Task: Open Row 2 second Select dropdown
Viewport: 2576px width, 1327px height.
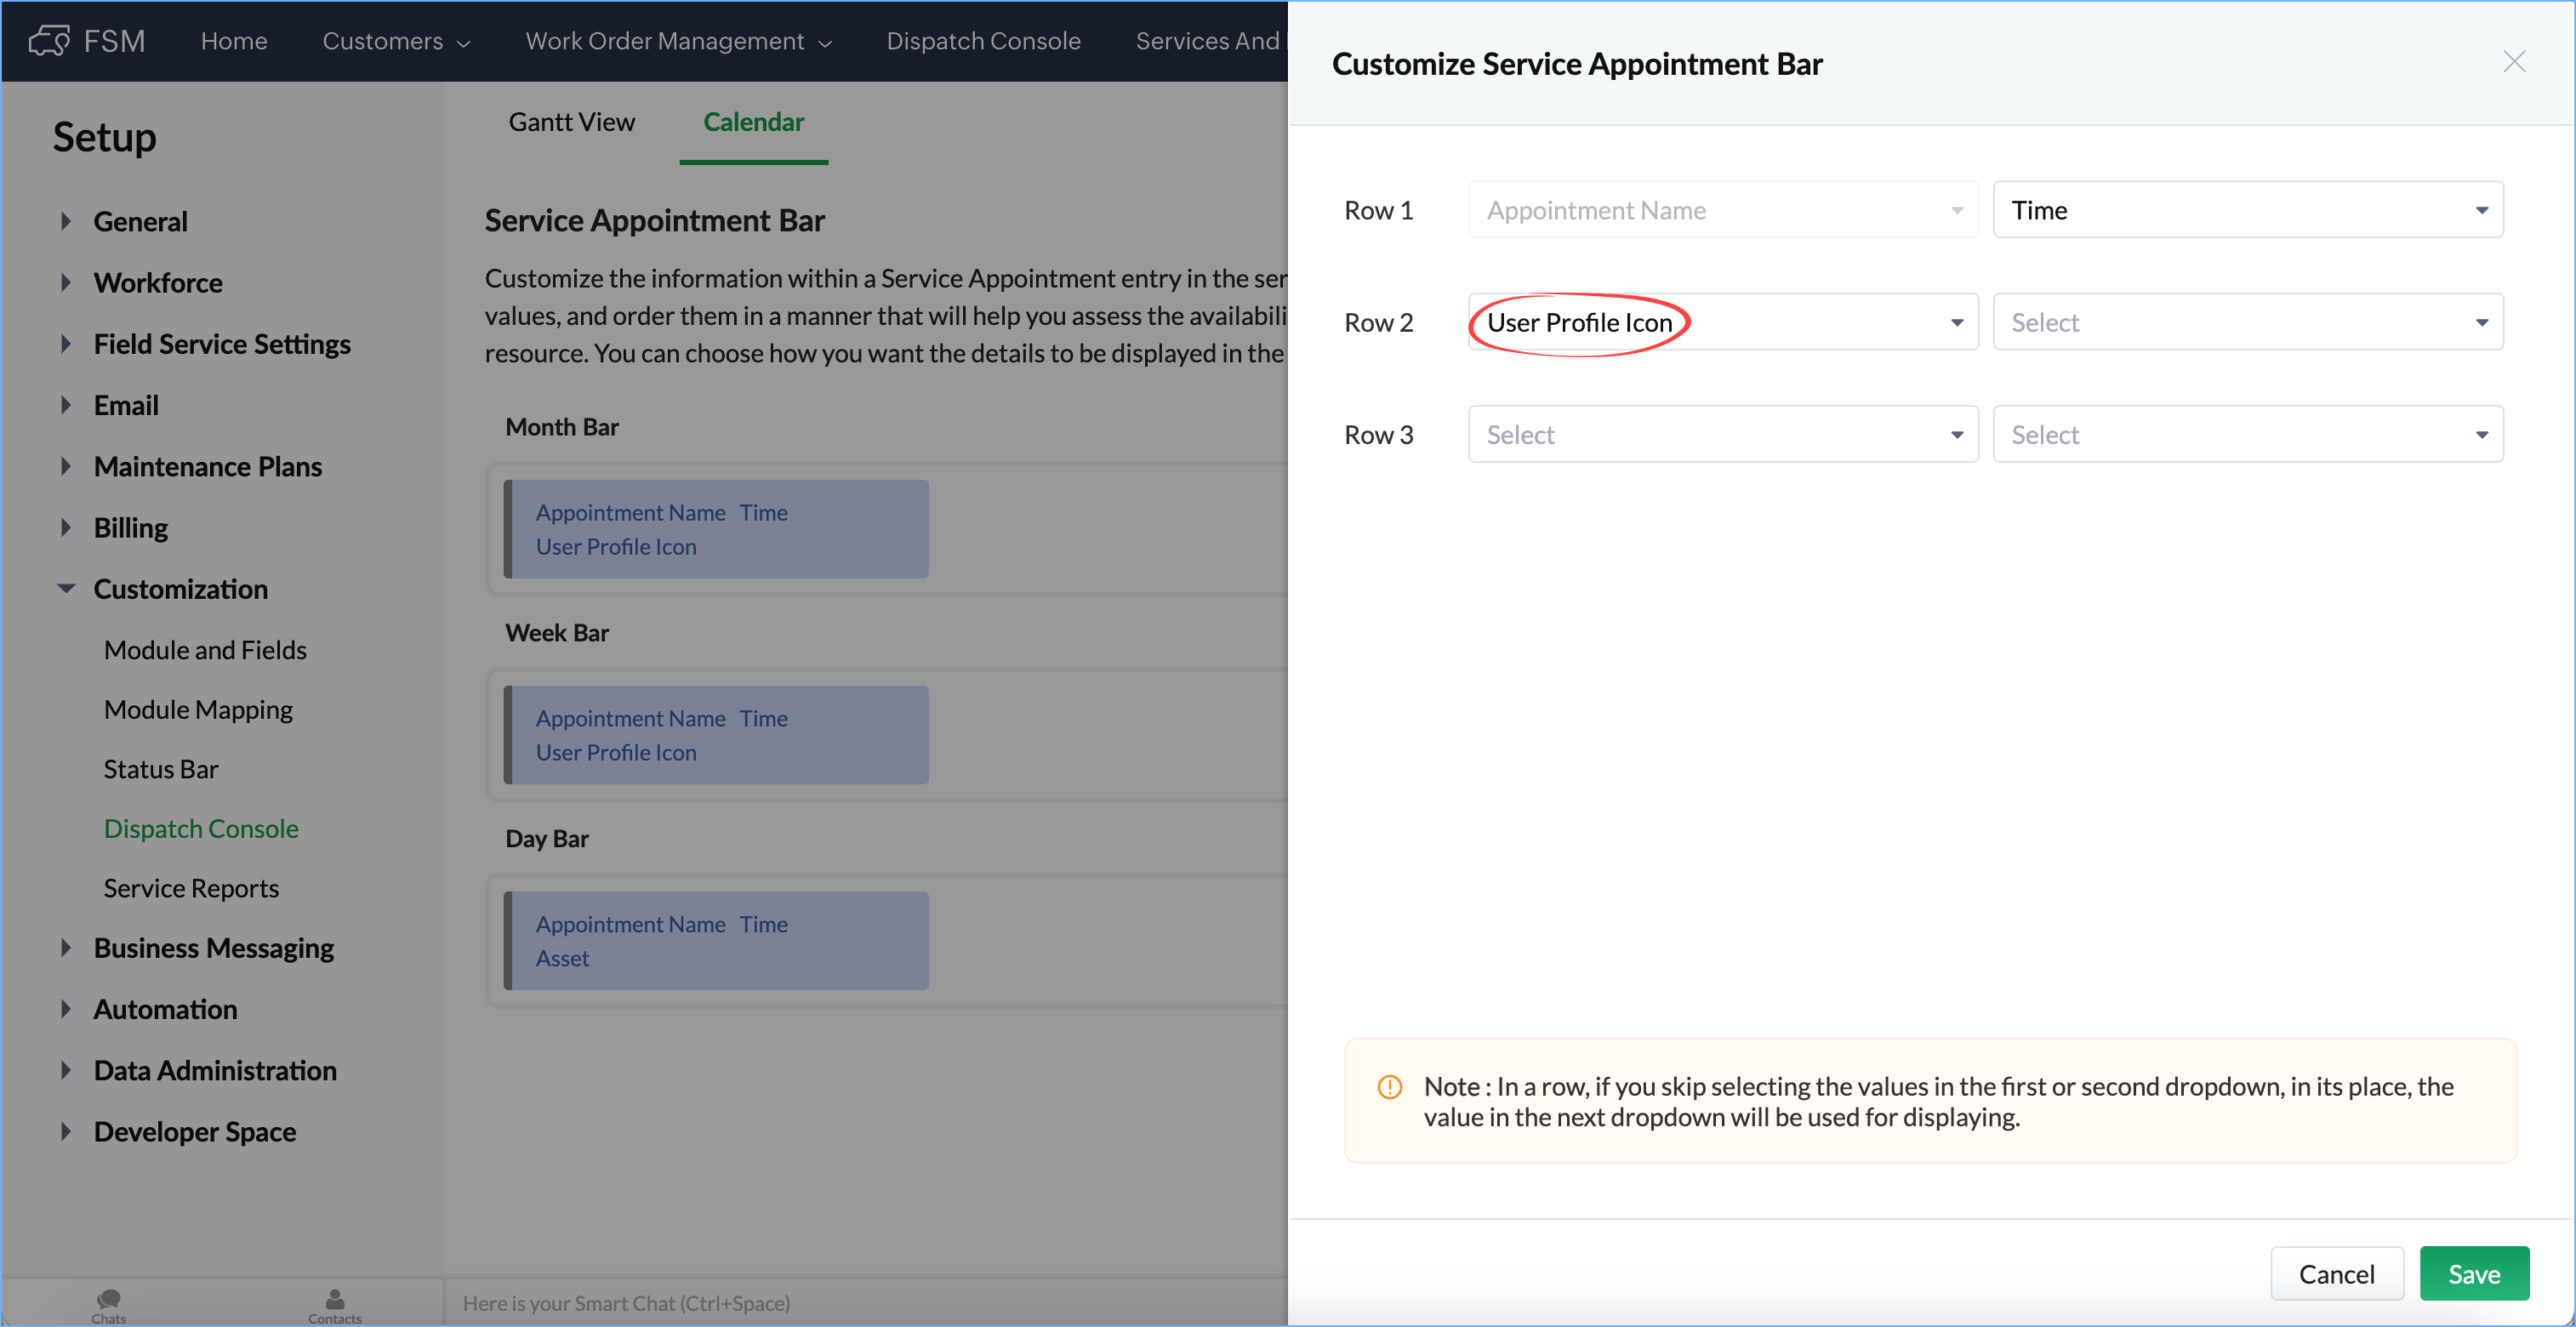Action: pos(2247,322)
